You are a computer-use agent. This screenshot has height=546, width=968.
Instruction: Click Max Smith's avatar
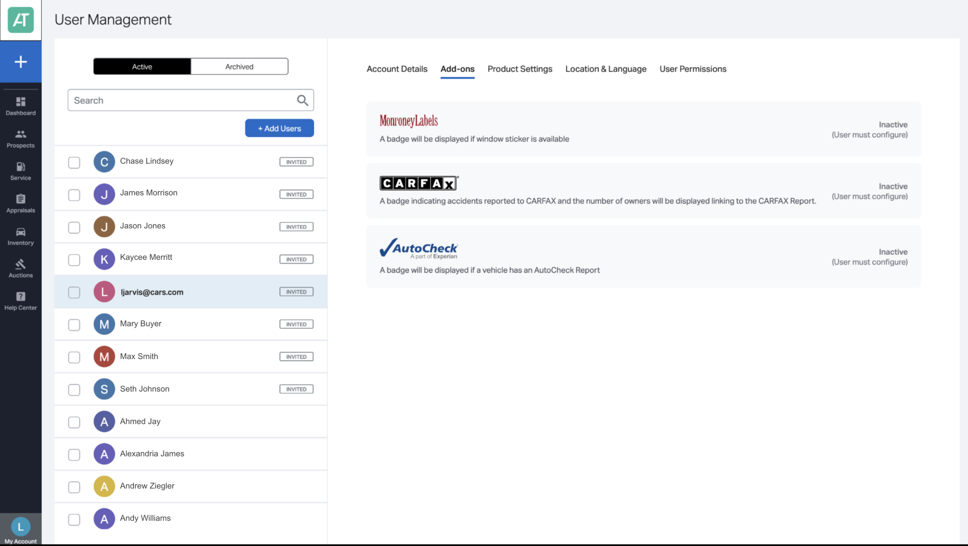104,357
